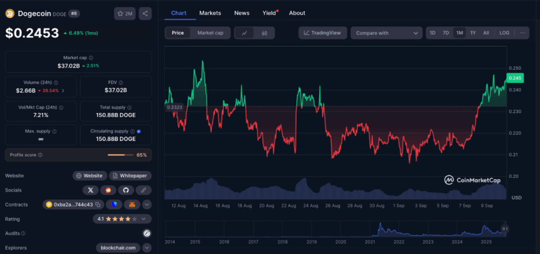Screen dimensions: 540x254
Task: Click the 0xba2a...744c43 contract chip
Action: pyautogui.click(x=73, y=205)
